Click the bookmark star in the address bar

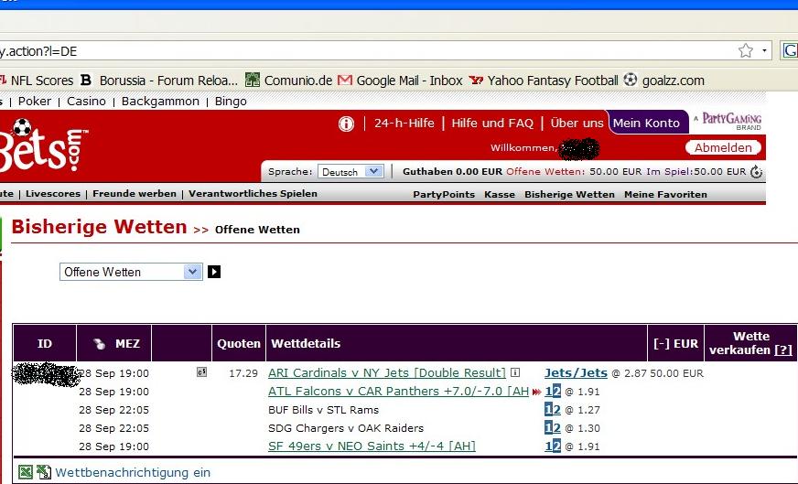click(746, 50)
